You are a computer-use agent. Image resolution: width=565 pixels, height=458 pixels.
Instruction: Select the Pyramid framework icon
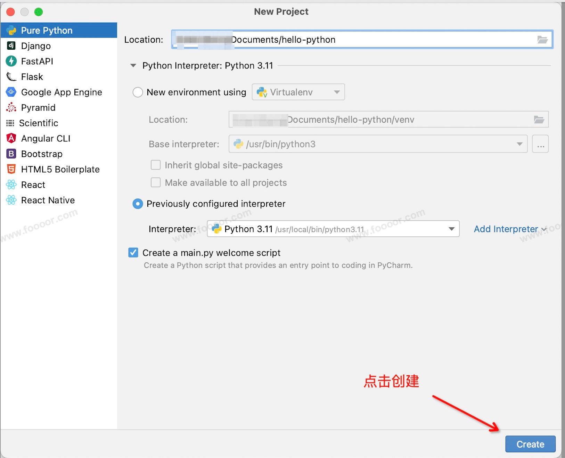[x=11, y=108]
